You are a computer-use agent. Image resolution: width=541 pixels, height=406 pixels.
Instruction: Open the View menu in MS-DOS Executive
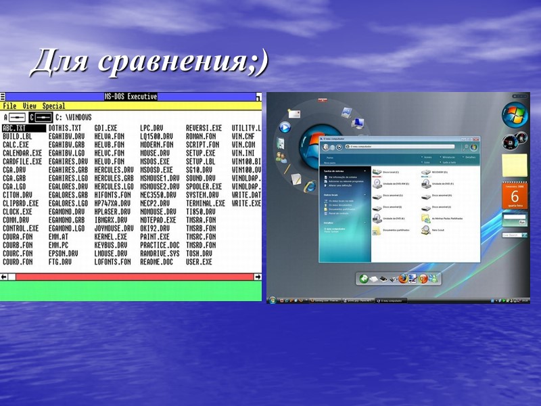(x=29, y=106)
